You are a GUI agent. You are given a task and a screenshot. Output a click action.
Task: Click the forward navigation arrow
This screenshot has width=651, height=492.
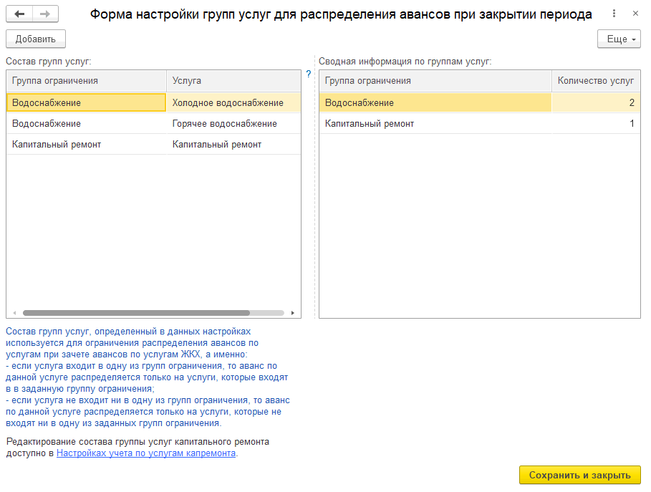point(45,14)
